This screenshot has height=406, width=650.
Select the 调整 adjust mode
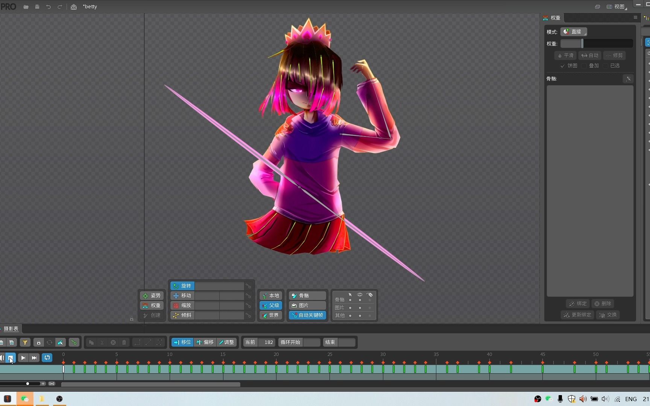[227, 342]
